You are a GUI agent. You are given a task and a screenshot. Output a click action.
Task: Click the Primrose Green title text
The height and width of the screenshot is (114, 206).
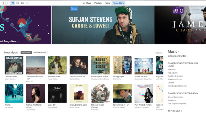[x=54, y=77]
